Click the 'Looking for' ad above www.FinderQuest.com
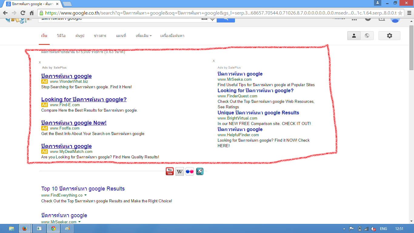Image resolution: width=414 pixels, height=233 pixels. (255, 90)
